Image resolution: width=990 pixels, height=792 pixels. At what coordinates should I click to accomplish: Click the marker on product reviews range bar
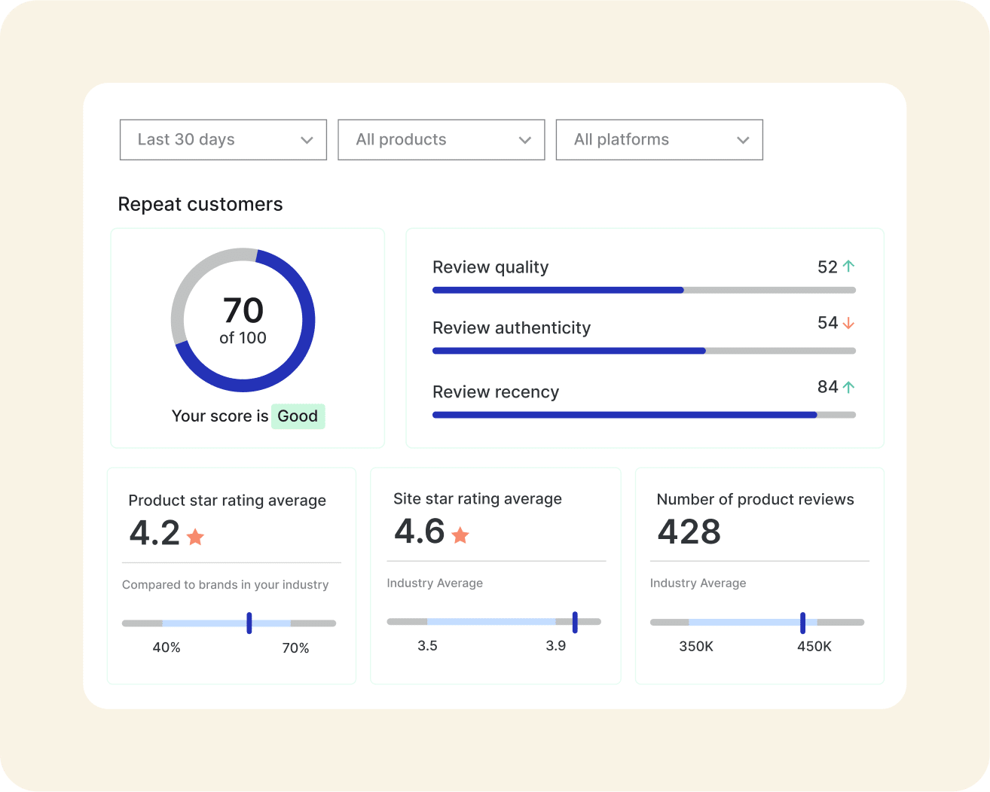coord(802,623)
